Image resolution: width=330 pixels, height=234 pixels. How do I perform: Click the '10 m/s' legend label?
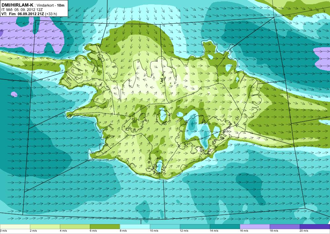154,231
